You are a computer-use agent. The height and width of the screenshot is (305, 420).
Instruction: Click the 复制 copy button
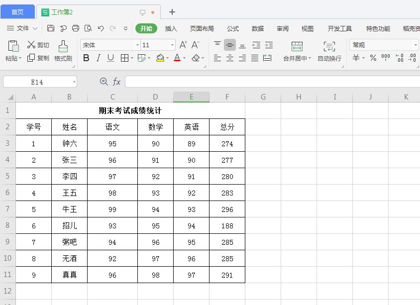pyautogui.click(x=39, y=58)
